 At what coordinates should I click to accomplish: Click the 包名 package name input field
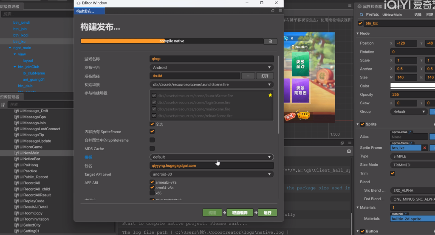[212, 165]
